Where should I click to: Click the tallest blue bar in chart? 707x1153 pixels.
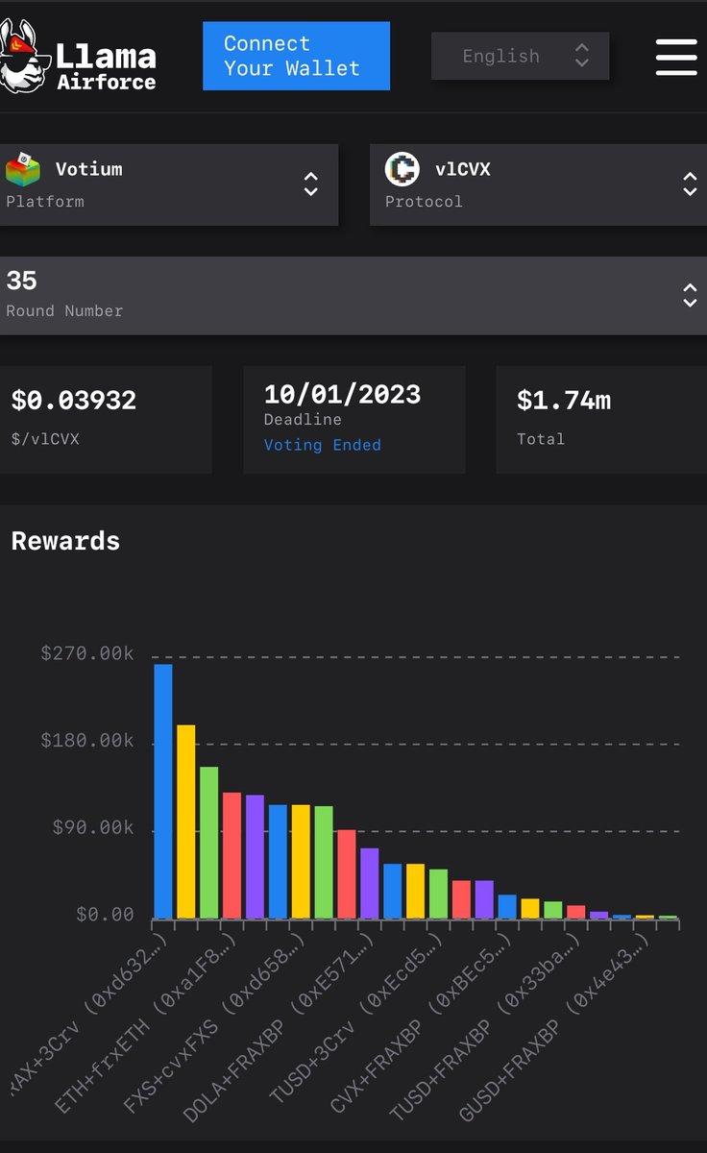163,792
